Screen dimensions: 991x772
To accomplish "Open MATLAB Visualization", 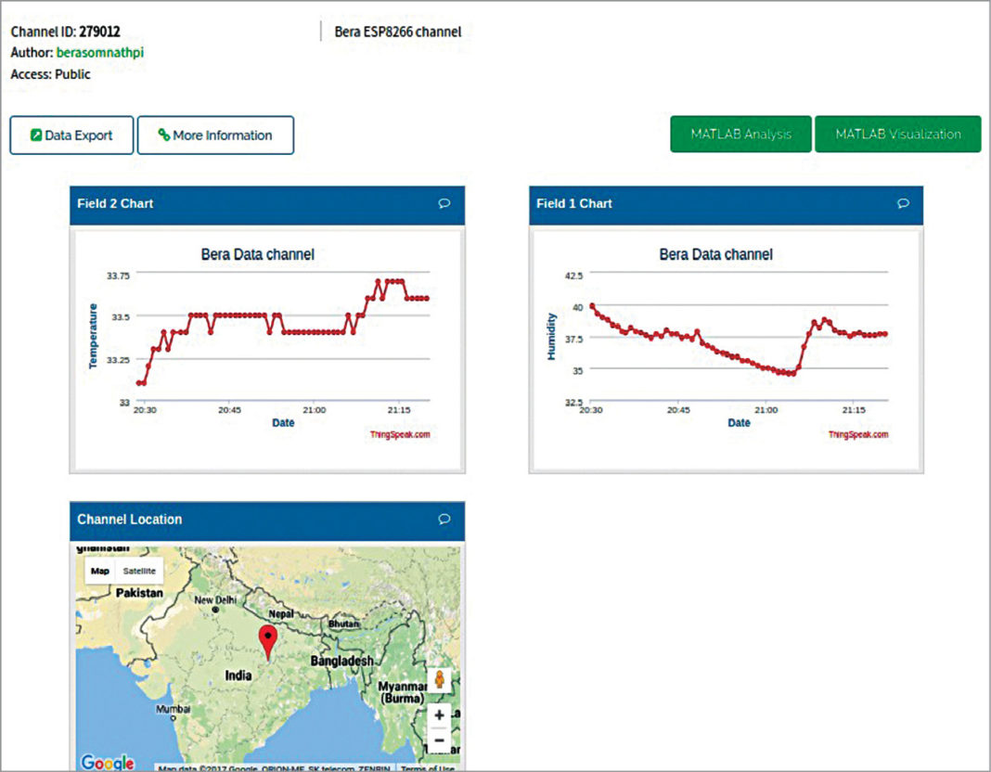I will point(897,135).
